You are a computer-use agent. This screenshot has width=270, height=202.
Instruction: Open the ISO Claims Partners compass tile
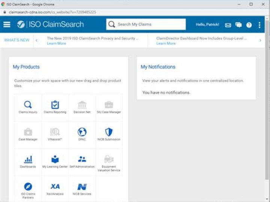tap(28, 189)
